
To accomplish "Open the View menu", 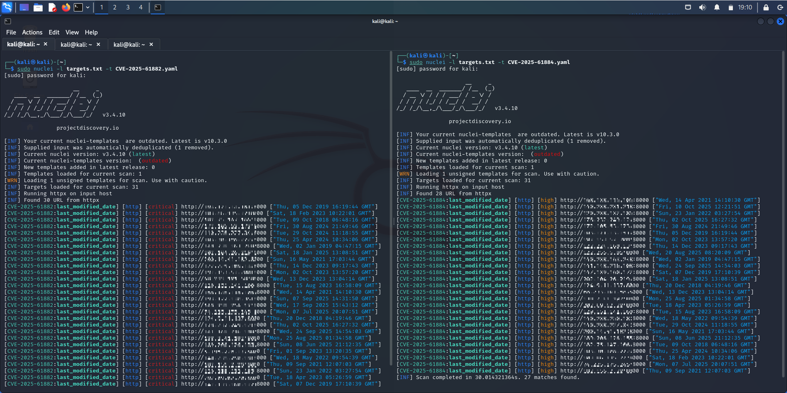I will point(72,32).
